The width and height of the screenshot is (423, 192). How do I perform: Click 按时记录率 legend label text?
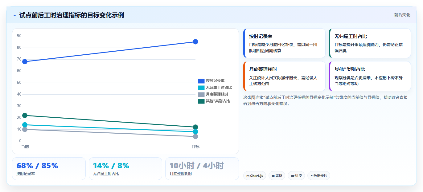(215, 81)
